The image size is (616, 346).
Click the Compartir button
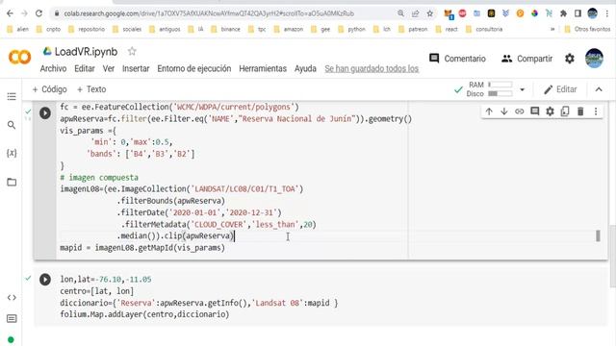pyautogui.click(x=526, y=59)
